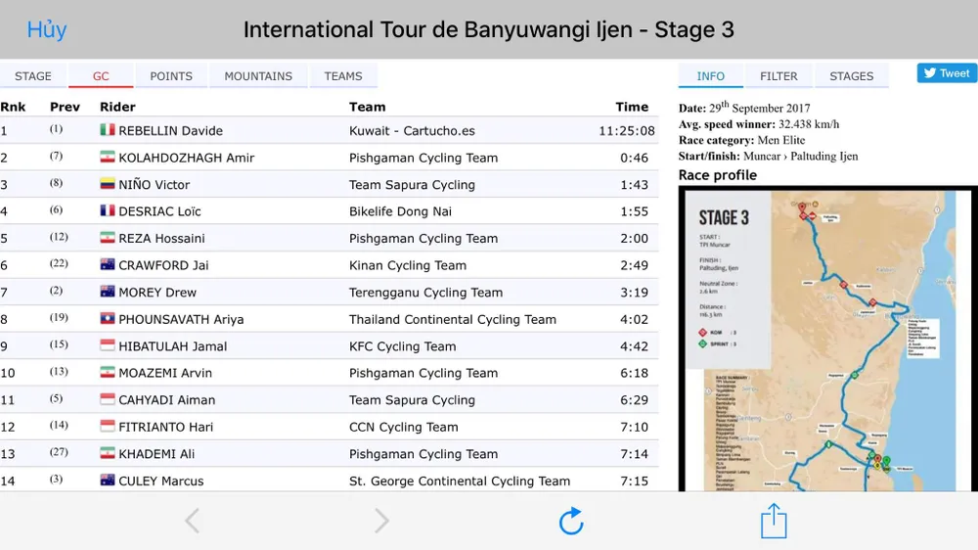Enlarge the Stage 3 race profile map

pos(826,338)
